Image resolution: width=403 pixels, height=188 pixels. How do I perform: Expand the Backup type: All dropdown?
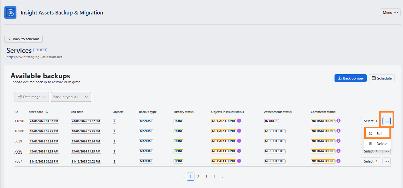71,97
